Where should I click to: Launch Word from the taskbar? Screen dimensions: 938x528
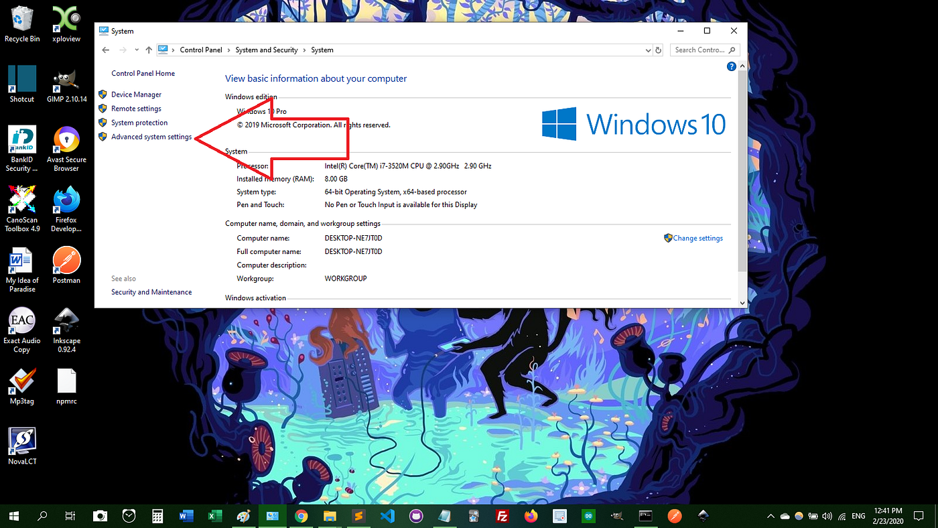point(186,516)
